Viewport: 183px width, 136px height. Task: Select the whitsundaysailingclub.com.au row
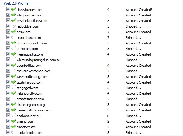[38, 60]
